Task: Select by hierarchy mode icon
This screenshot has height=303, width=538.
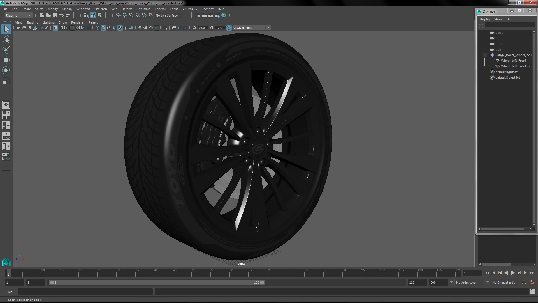Action: coord(86,15)
